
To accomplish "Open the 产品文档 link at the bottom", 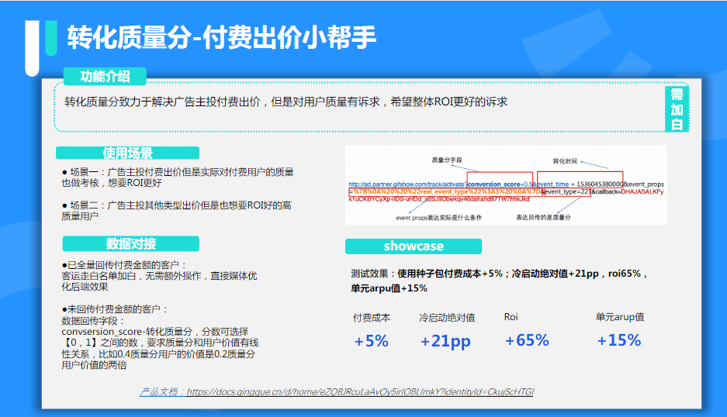I will [x=337, y=392].
